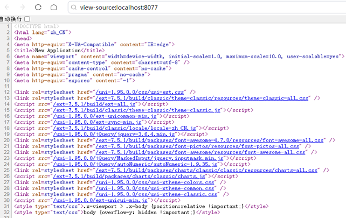The height and width of the screenshot is (218, 346).
Task: Click the html lang="zh_CN" tag
Action: click(43, 32)
